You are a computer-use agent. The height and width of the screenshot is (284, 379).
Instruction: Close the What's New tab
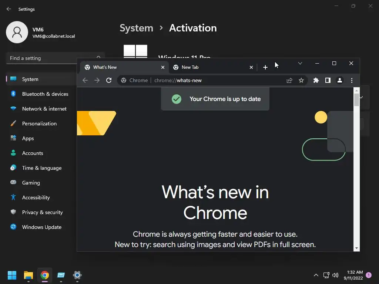click(x=163, y=67)
